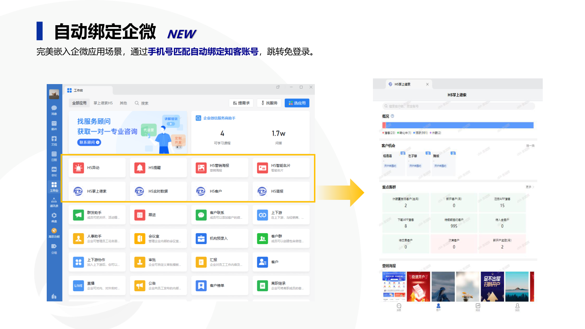Click the user avatar in sidebar
This screenshot has width=585, height=329.
[x=54, y=94]
